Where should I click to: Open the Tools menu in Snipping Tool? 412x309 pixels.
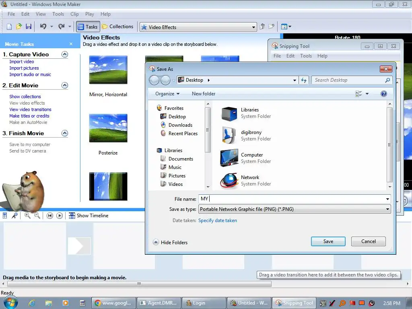pos(306,56)
